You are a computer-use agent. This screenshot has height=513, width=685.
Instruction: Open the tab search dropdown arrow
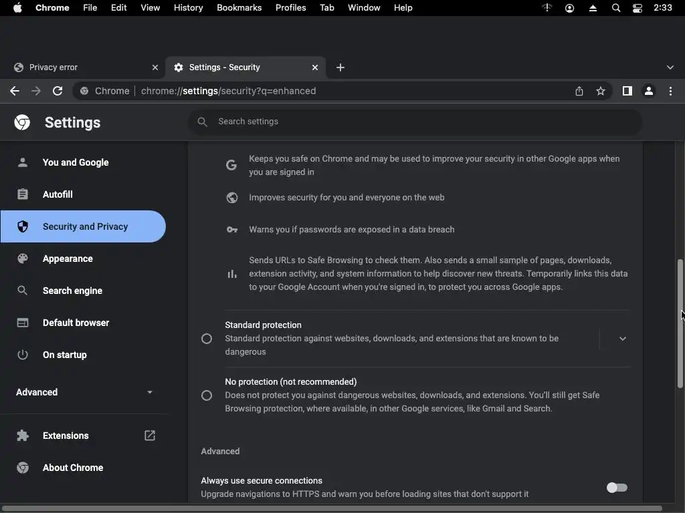tap(670, 67)
